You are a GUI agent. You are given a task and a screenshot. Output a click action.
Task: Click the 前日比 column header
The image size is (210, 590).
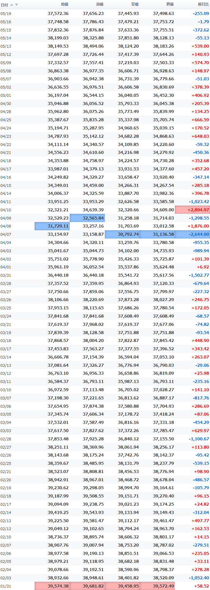pyautogui.click(x=203, y=4)
